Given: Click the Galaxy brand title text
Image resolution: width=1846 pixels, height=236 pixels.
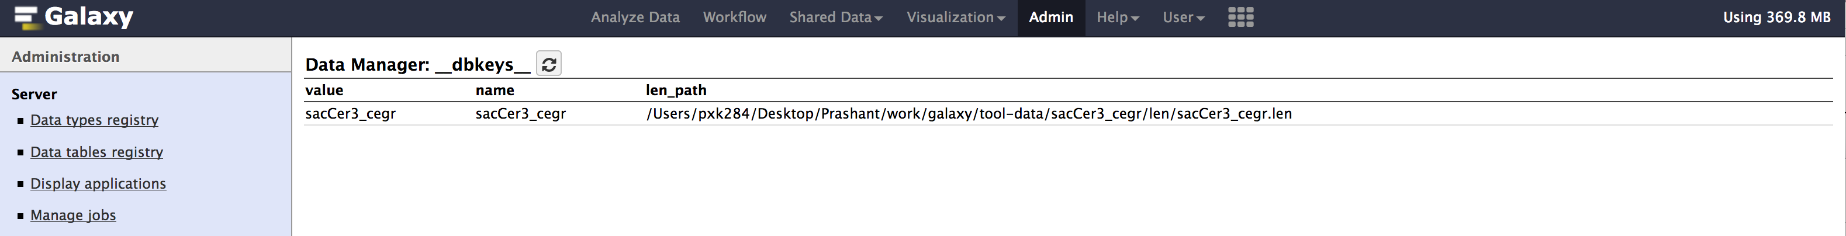Looking at the screenshot, I should tap(89, 16).
